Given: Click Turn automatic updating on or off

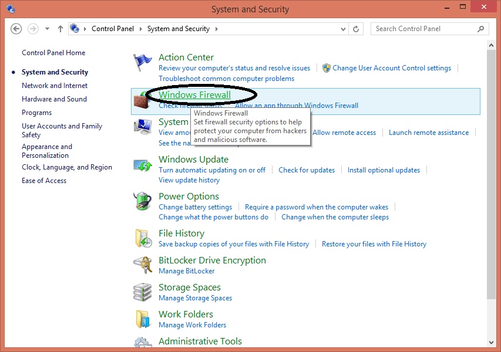Looking at the screenshot, I should 212,170.
